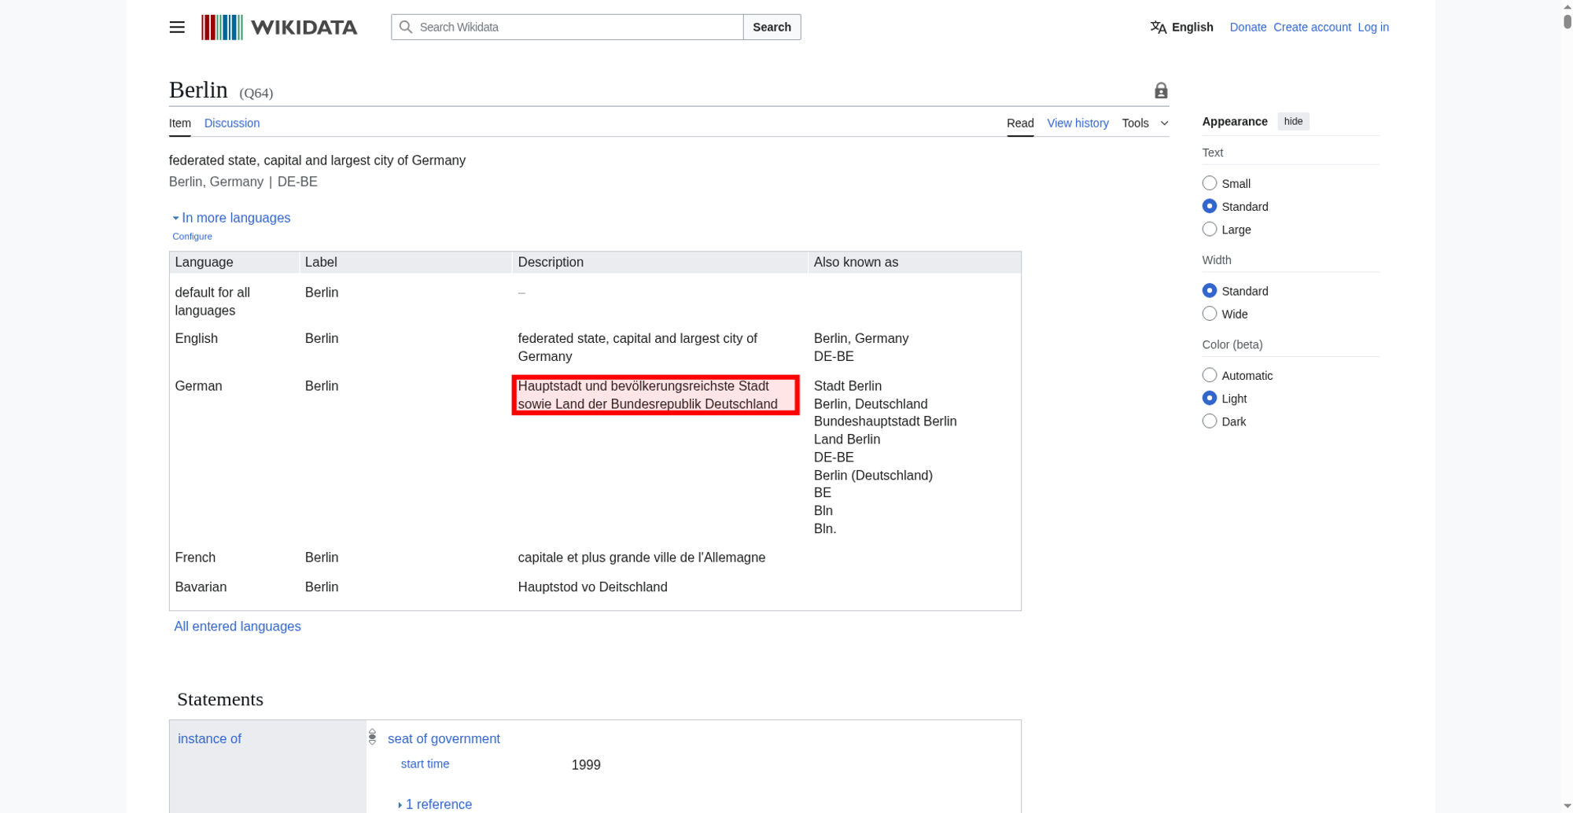This screenshot has height=813, width=1573.
Task: Focus the Search Wikidata input field
Action: (578, 28)
